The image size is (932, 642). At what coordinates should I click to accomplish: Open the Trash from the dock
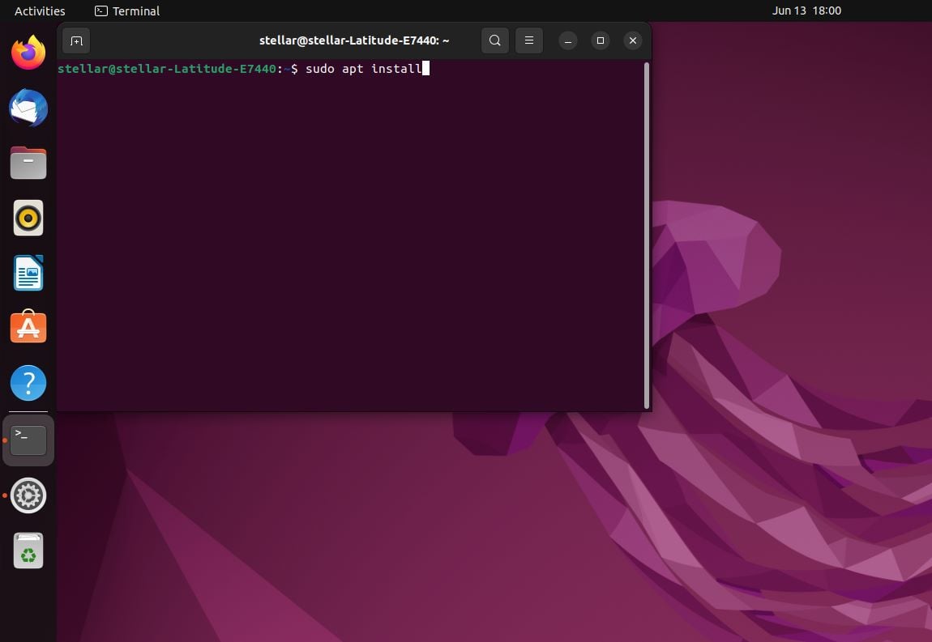[28, 551]
